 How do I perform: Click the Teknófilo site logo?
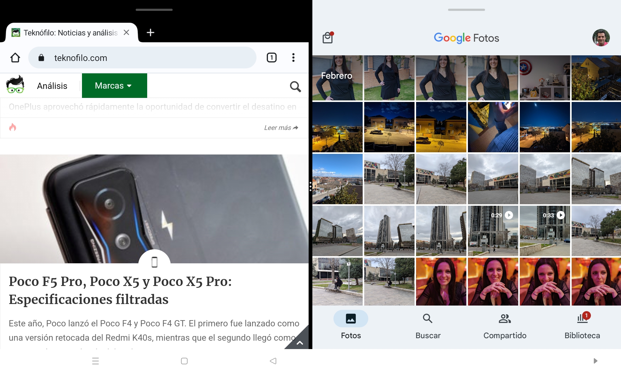15,84
